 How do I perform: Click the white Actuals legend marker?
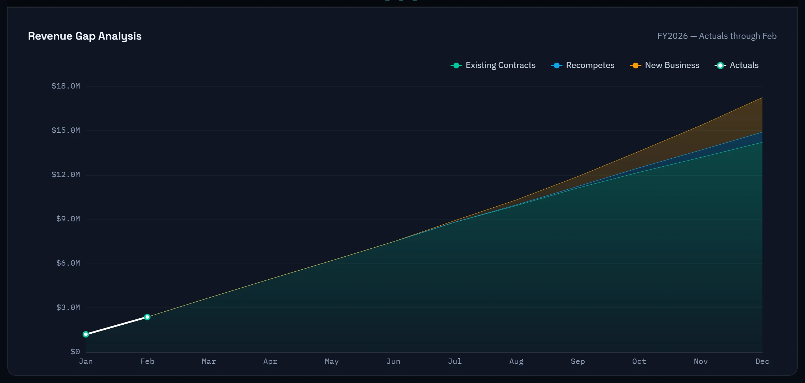[720, 66]
